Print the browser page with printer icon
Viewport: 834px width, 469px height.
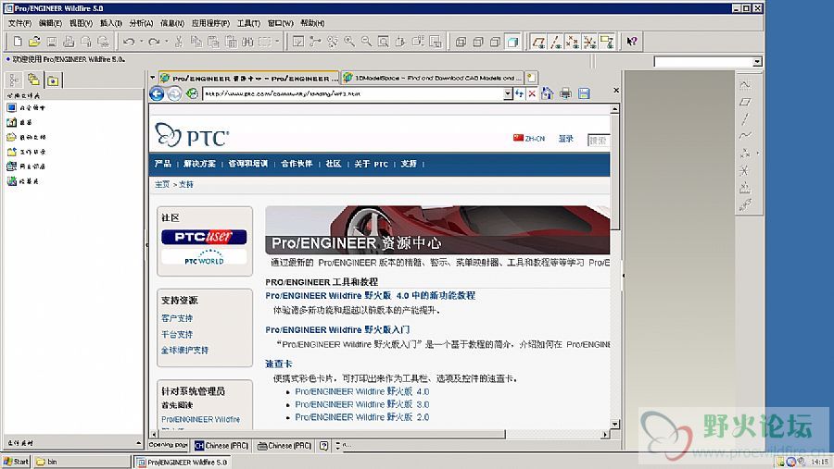[565, 93]
